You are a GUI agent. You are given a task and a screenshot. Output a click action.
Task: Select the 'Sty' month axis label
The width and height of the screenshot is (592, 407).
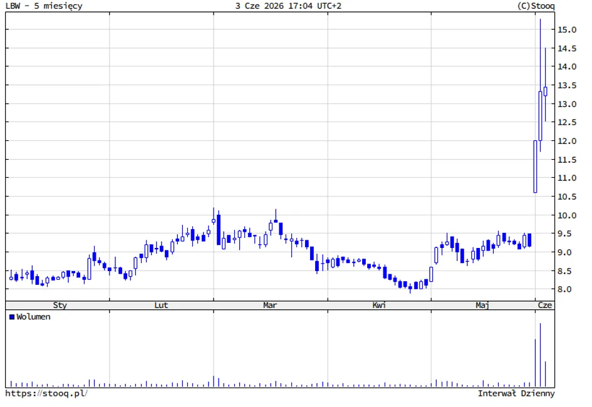tap(60, 305)
